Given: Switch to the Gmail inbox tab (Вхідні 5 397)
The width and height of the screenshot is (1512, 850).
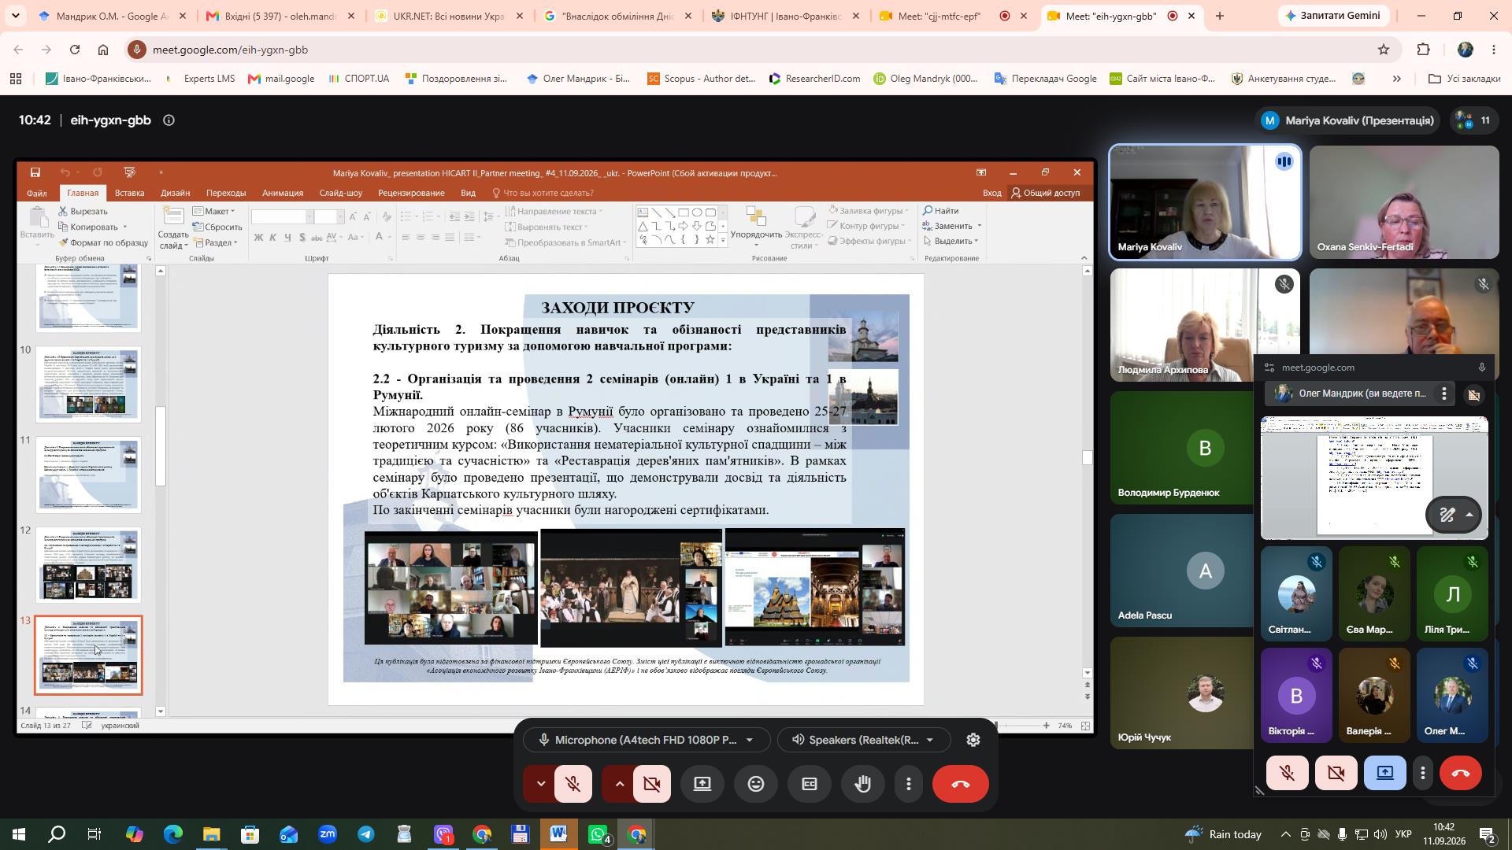Looking at the screenshot, I should click(280, 16).
